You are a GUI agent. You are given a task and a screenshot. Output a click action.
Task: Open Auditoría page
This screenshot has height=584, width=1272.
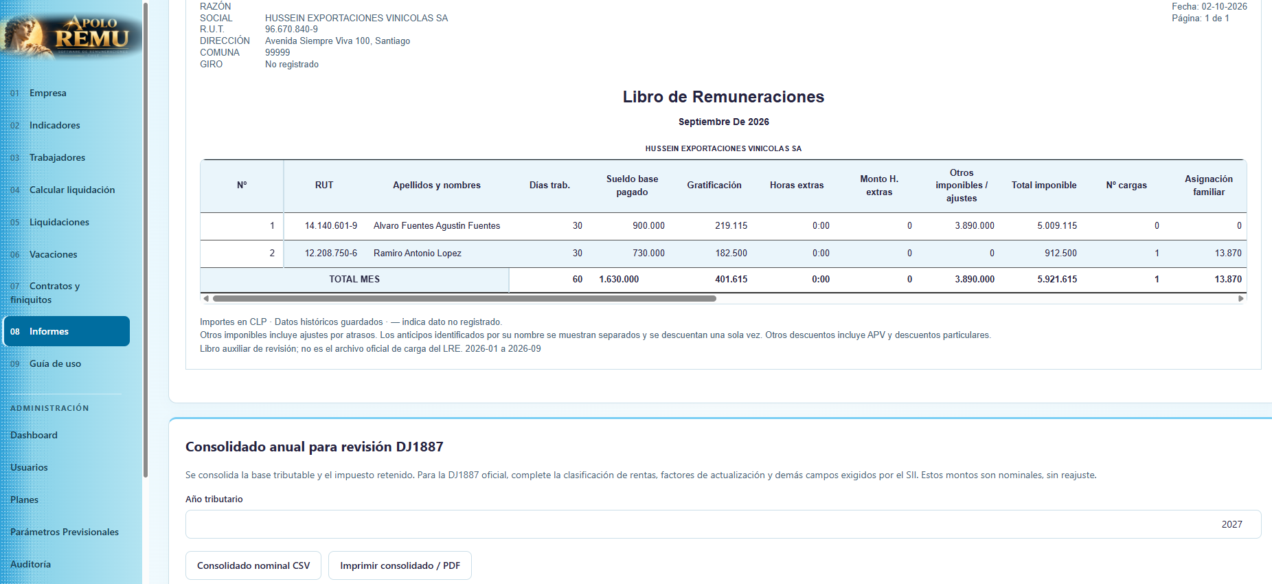click(x=30, y=564)
